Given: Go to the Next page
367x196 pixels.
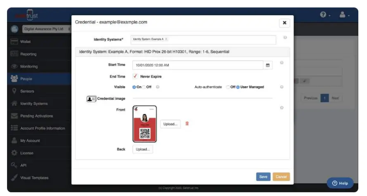Looking at the screenshot, I should click(335, 98).
